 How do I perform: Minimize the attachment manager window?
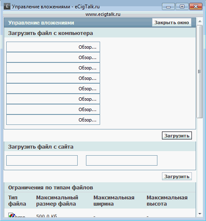pyautogui.click(x=168, y=7)
